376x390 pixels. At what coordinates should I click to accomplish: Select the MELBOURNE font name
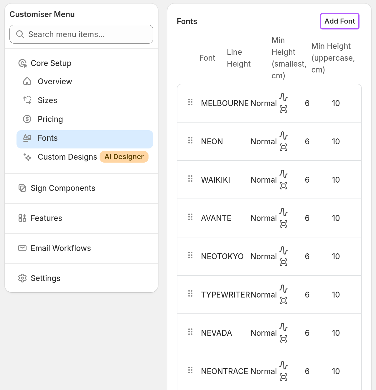pos(225,103)
